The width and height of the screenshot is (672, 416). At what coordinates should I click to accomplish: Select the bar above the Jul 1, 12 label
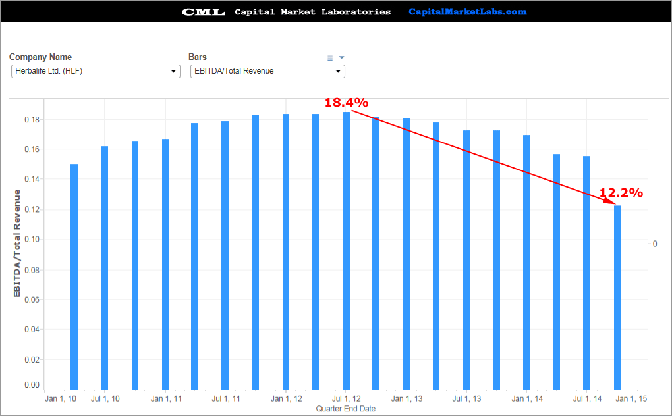347,251
